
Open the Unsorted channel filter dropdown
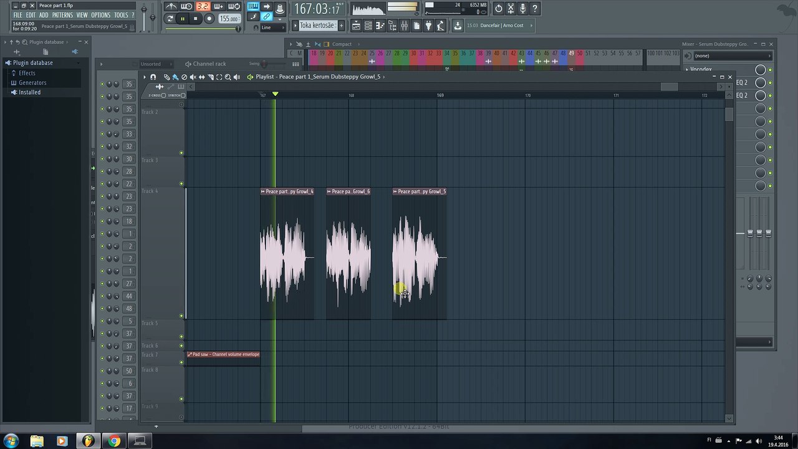pyautogui.click(x=156, y=64)
